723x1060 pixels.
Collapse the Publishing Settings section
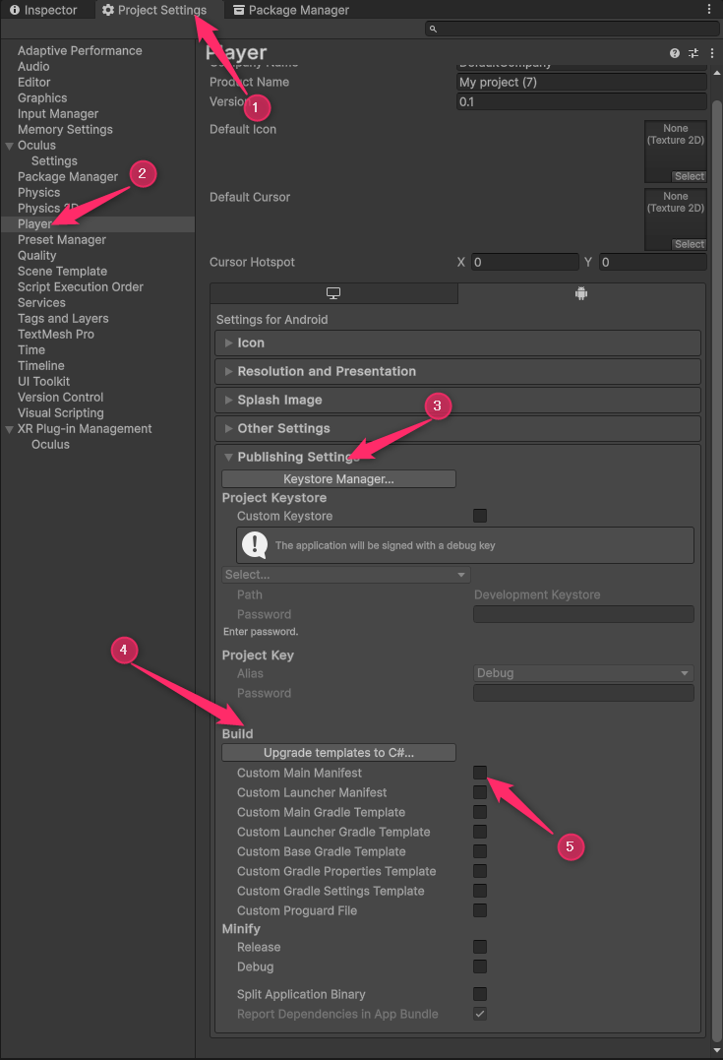pos(228,456)
